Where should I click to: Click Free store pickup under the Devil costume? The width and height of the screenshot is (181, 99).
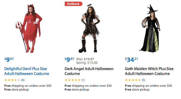click(x=16, y=89)
